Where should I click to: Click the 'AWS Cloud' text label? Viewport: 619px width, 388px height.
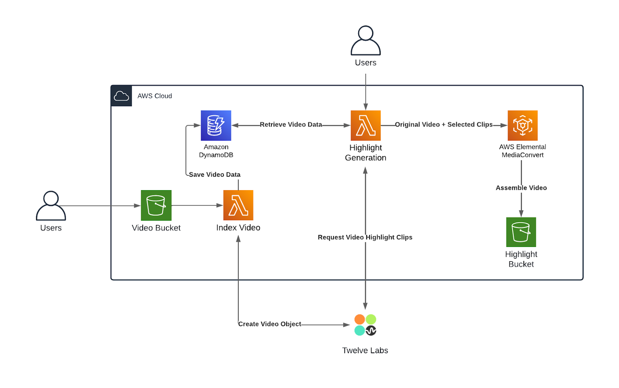tap(155, 96)
